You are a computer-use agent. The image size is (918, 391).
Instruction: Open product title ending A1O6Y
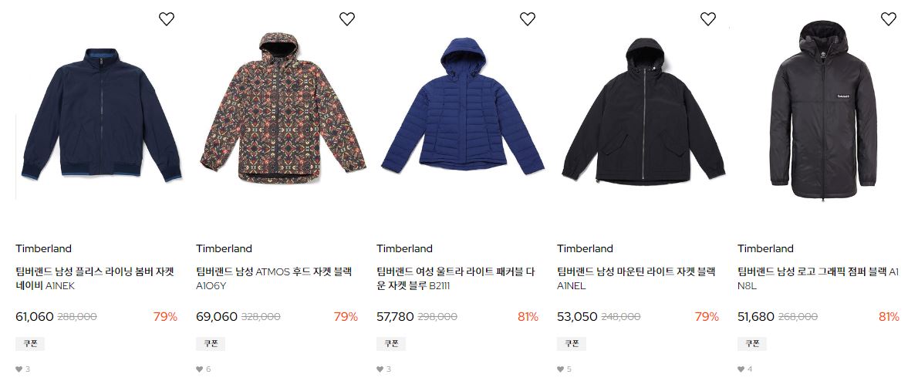[x=274, y=278]
